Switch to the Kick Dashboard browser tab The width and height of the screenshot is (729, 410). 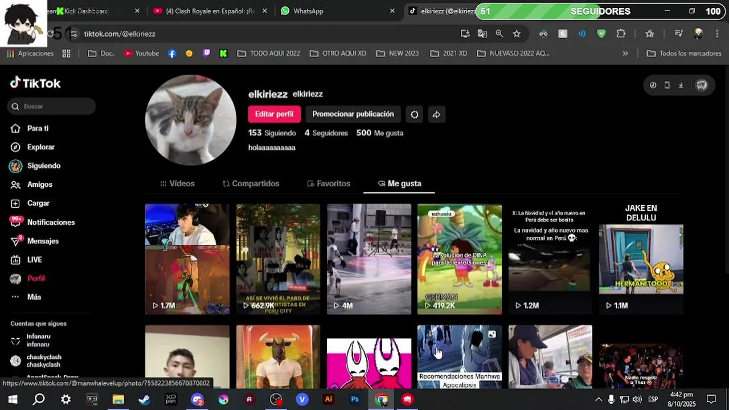click(85, 11)
